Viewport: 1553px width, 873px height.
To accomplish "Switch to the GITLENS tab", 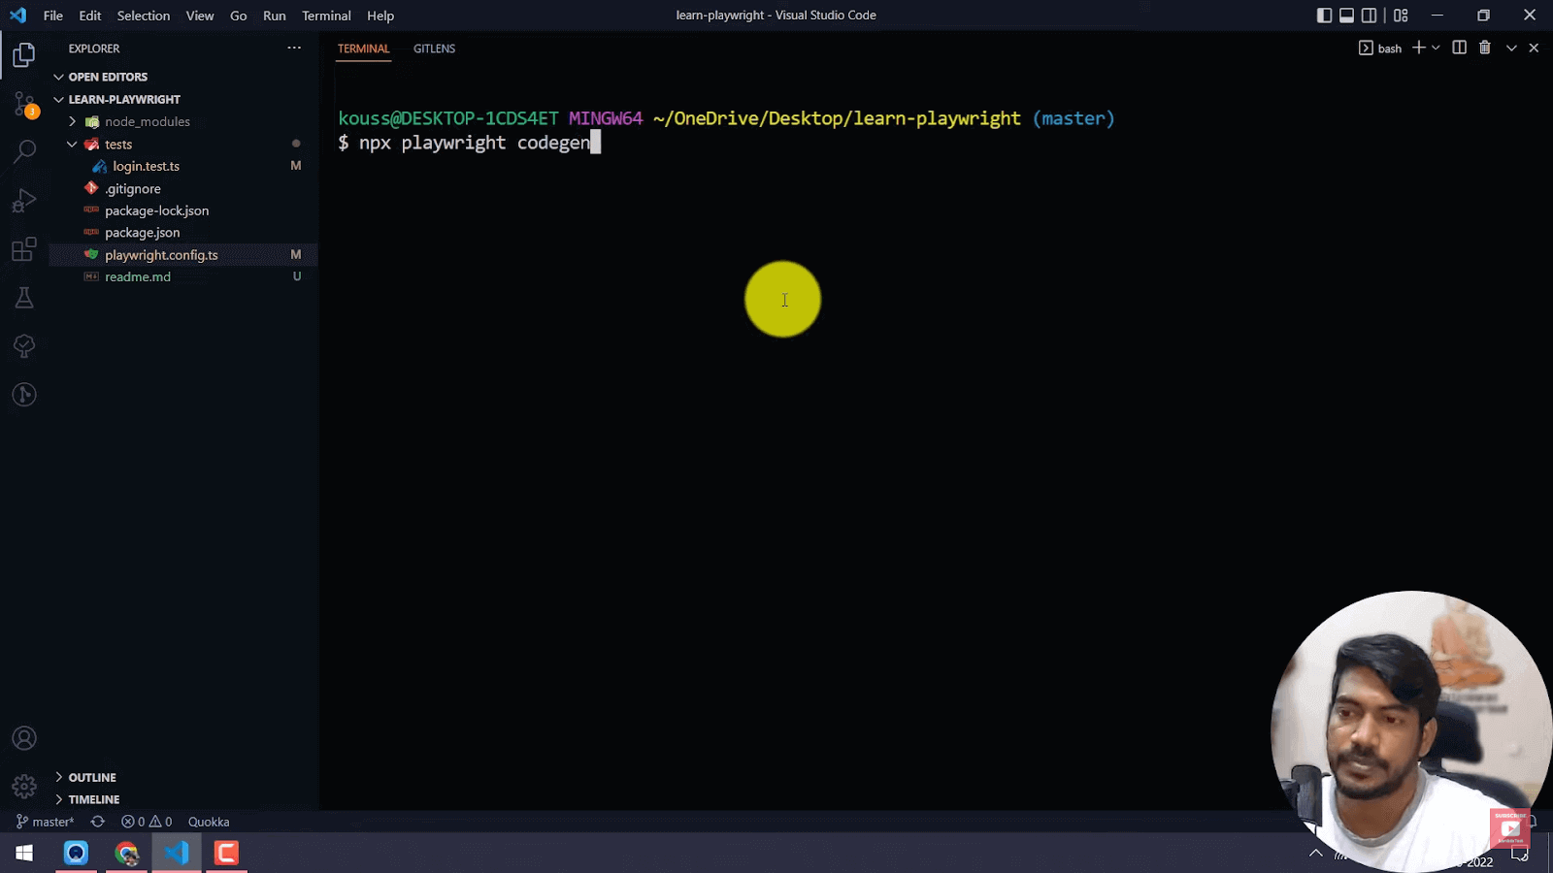I will coord(434,48).
